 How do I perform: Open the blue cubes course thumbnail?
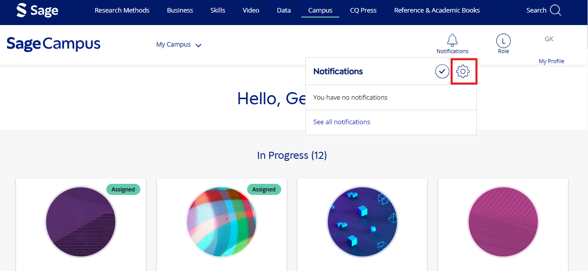(362, 222)
